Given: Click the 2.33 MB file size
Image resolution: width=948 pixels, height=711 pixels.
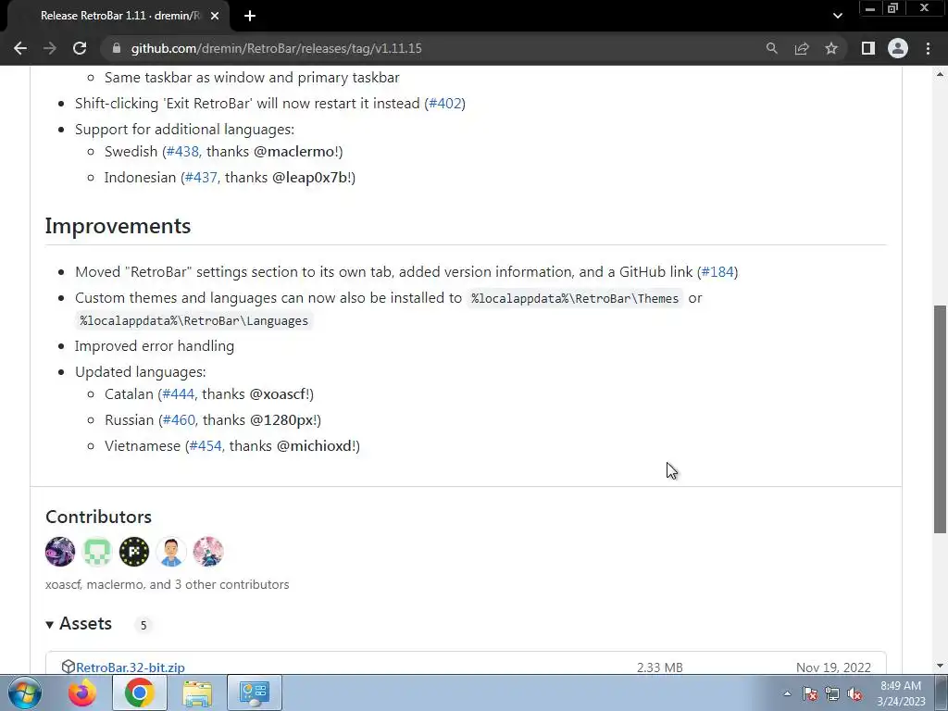Looking at the screenshot, I should pos(659,667).
